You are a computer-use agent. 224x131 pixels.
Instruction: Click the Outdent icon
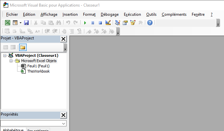coord(55,31)
